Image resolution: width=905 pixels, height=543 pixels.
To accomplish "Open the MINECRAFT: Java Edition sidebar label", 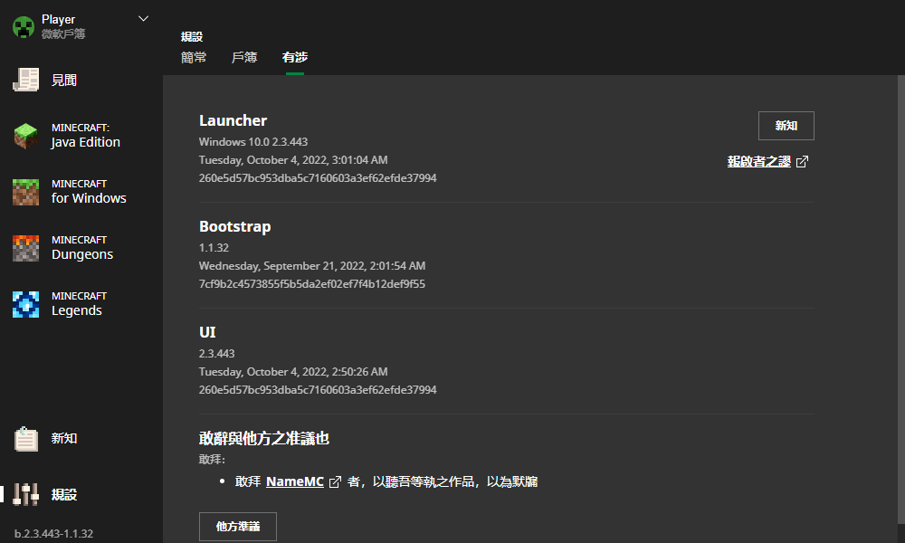I will click(86, 136).
